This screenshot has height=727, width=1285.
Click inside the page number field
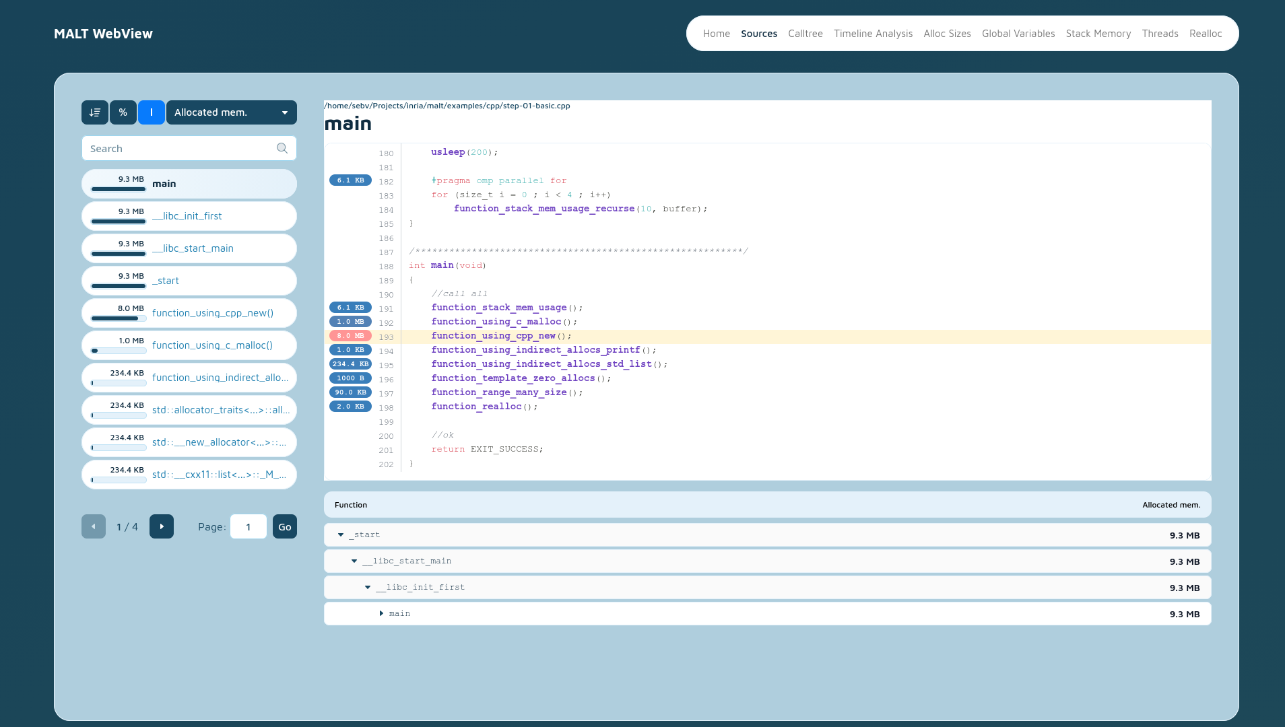(x=248, y=526)
